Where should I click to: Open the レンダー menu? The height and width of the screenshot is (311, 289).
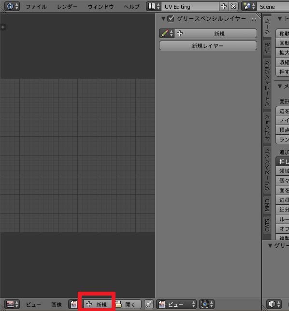[67, 7]
